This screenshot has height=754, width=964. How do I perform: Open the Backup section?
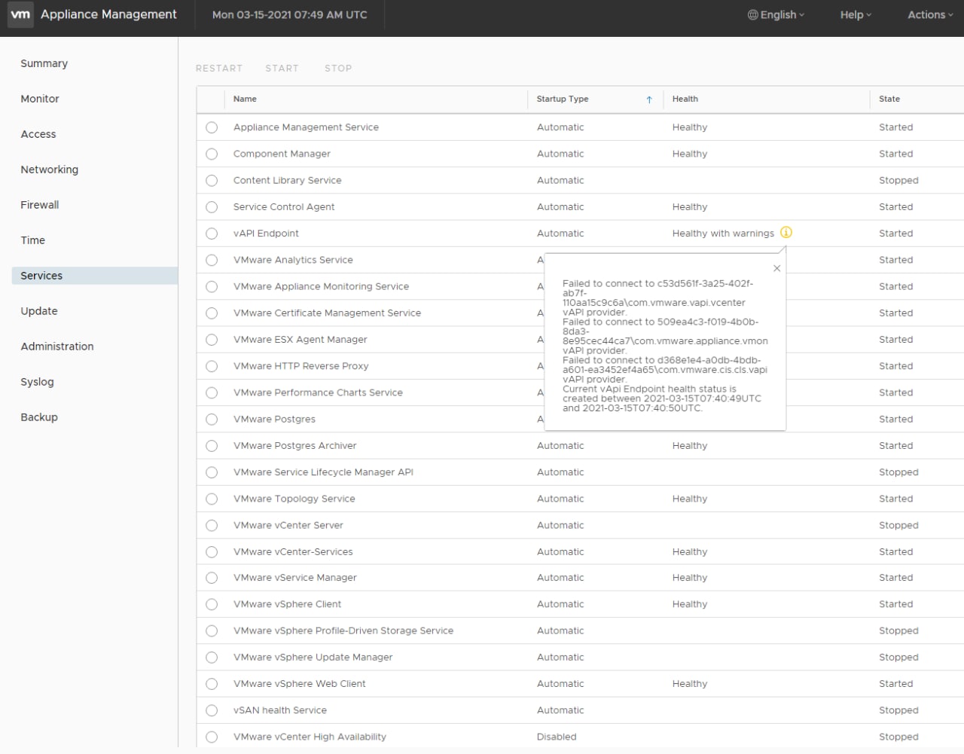click(39, 417)
